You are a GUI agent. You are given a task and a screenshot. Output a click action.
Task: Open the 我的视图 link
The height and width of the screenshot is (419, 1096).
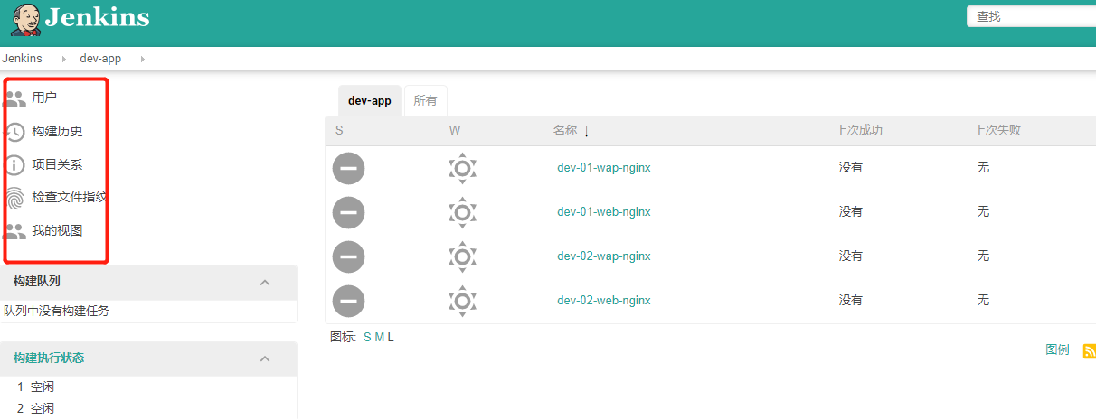tap(57, 231)
